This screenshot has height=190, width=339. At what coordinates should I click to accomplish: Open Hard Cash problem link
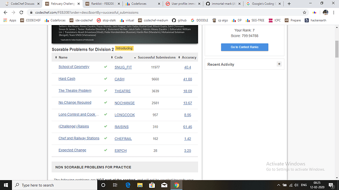click(67, 79)
